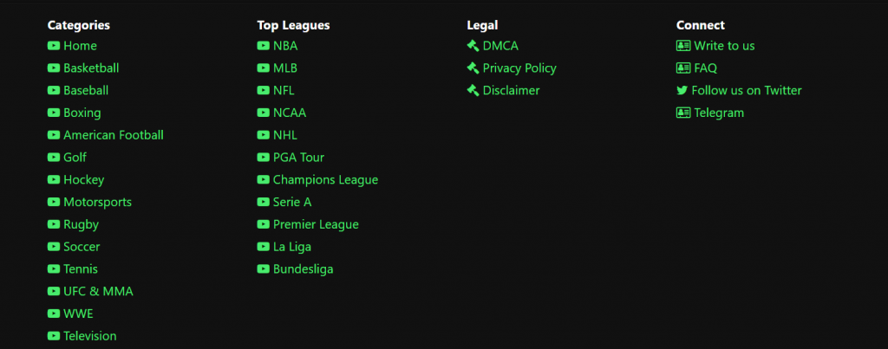Viewport: 888px width, 349px height.
Task: Click the gavel icon next to Disclaimer
Action: coord(473,90)
